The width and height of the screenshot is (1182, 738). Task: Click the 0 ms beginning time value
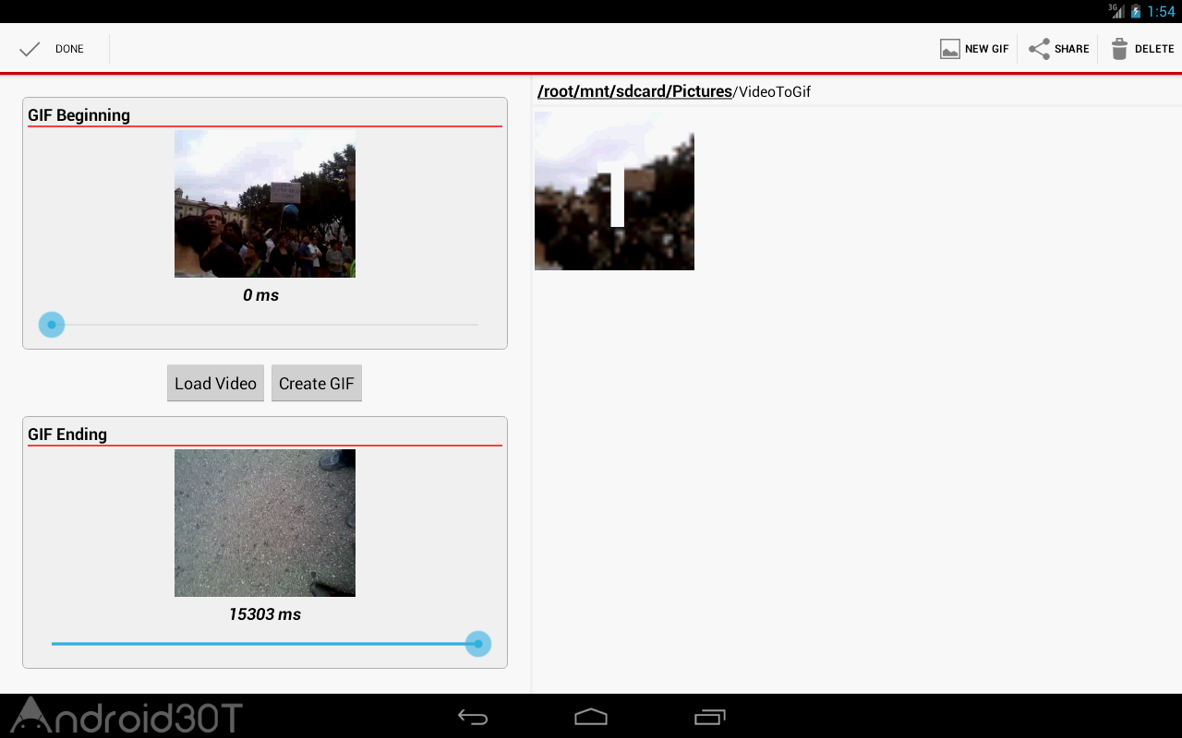point(261,295)
